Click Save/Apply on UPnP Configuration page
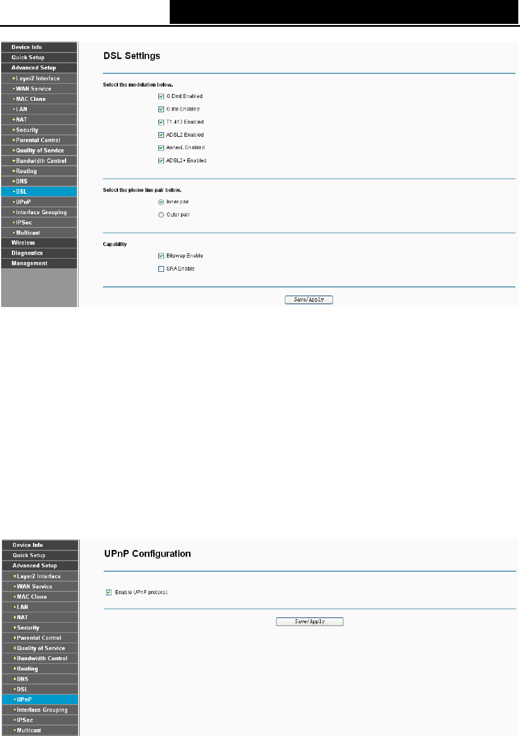 click(x=310, y=621)
